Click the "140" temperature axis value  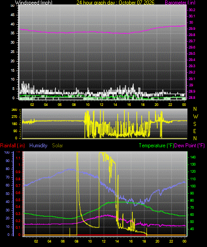click(193, 157)
